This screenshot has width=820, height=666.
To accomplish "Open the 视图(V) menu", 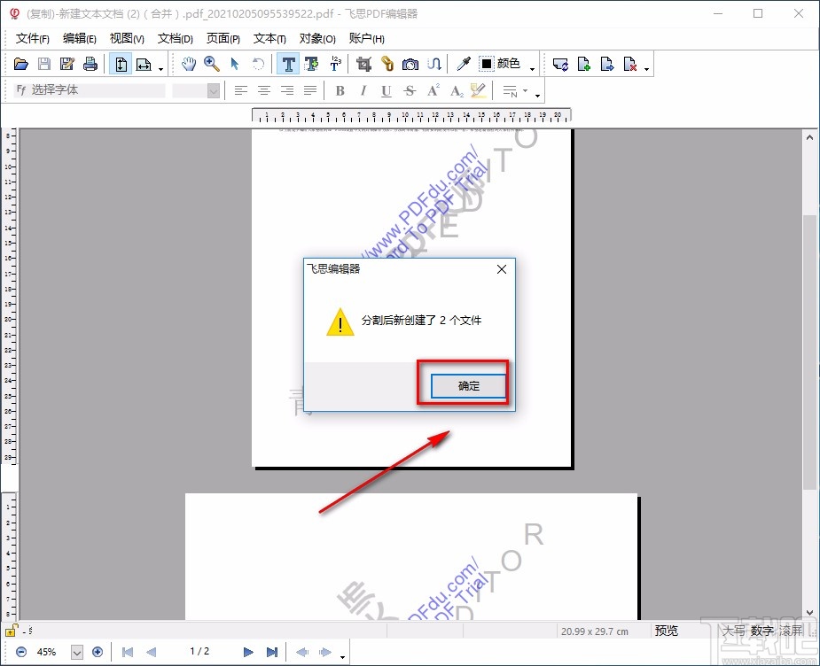I will (x=127, y=39).
